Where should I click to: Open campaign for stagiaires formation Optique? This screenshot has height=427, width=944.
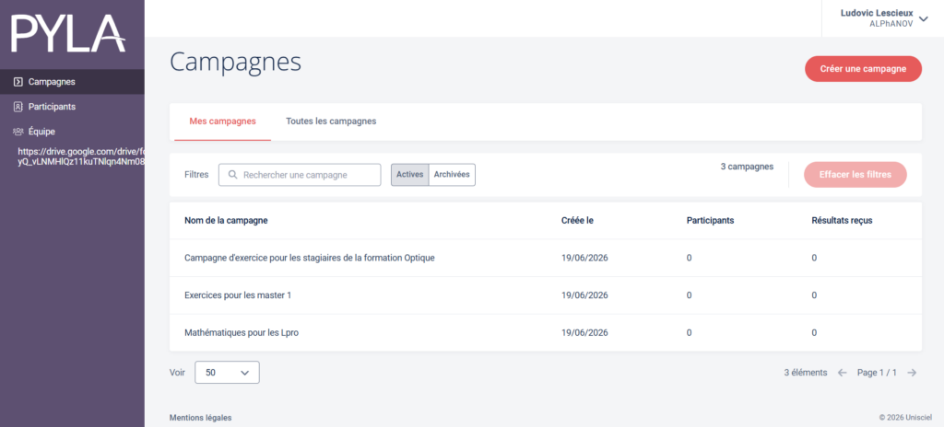(x=310, y=258)
